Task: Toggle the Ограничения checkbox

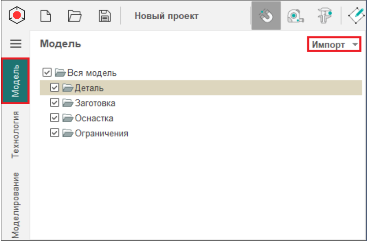Action: point(54,133)
